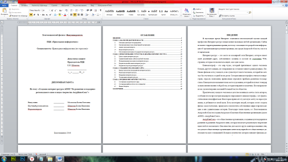Image resolution: width=288 pixels, height=162 pixels.
Task: Click the Clear Formatting eraser icon
Action: tap(67, 10)
